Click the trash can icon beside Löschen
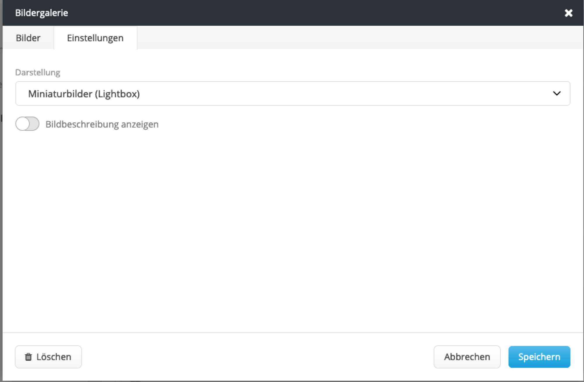The height and width of the screenshot is (382, 584). [28, 357]
